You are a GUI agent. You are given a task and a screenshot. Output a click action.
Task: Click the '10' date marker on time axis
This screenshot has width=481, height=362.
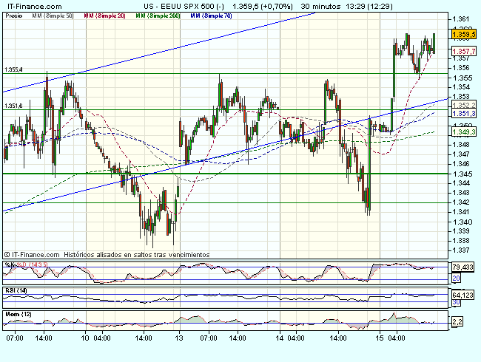coord(85,338)
